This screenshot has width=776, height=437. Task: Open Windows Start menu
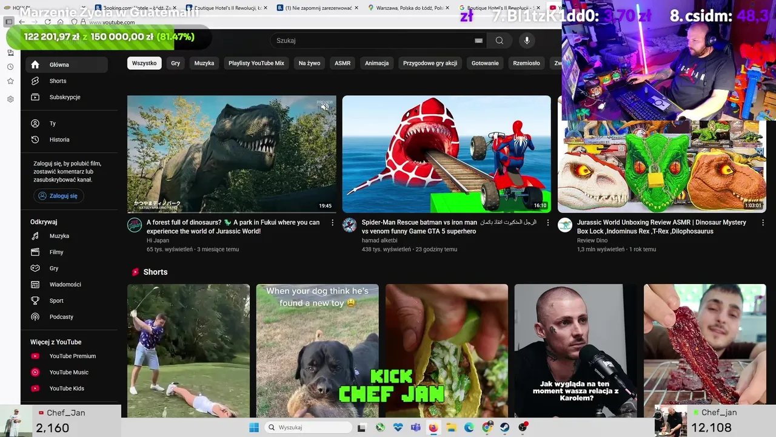coord(254,427)
